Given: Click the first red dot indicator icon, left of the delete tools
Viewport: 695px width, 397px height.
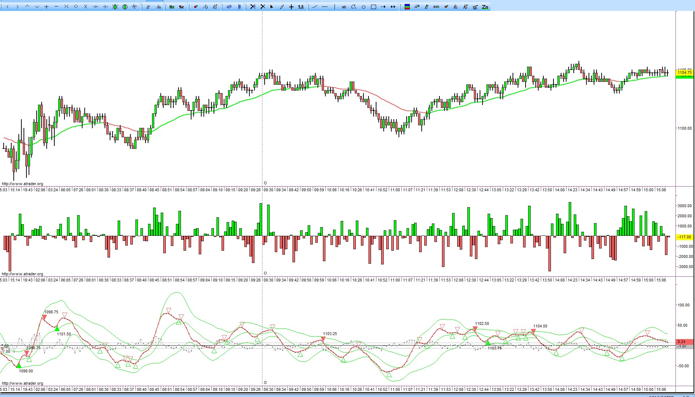Looking at the screenshot, I should click(196, 7).
